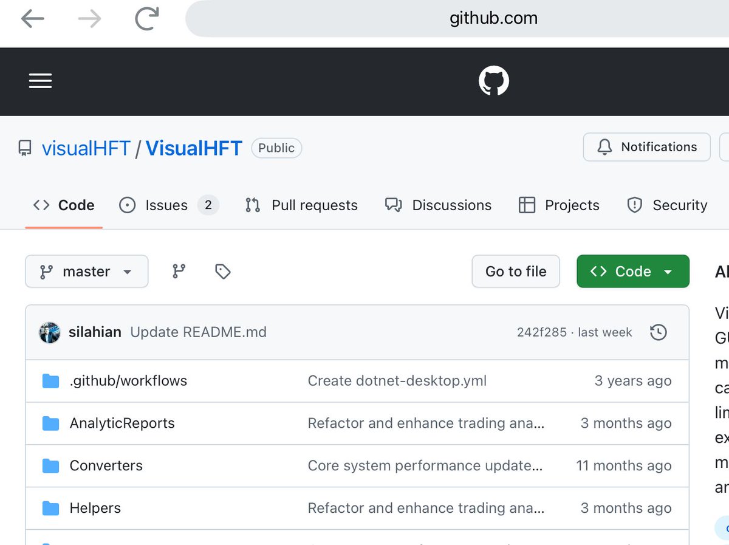Open the master branch selector dropdown

click(86, 272)
